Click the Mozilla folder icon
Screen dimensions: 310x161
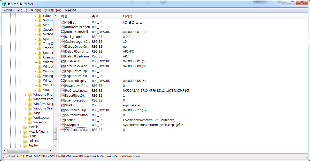click(x=25, y=127)
